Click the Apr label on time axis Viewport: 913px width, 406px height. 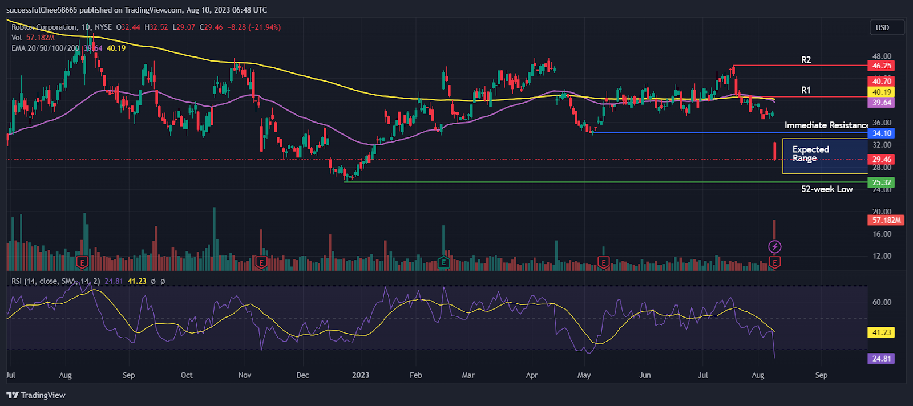tap(532, 375)
